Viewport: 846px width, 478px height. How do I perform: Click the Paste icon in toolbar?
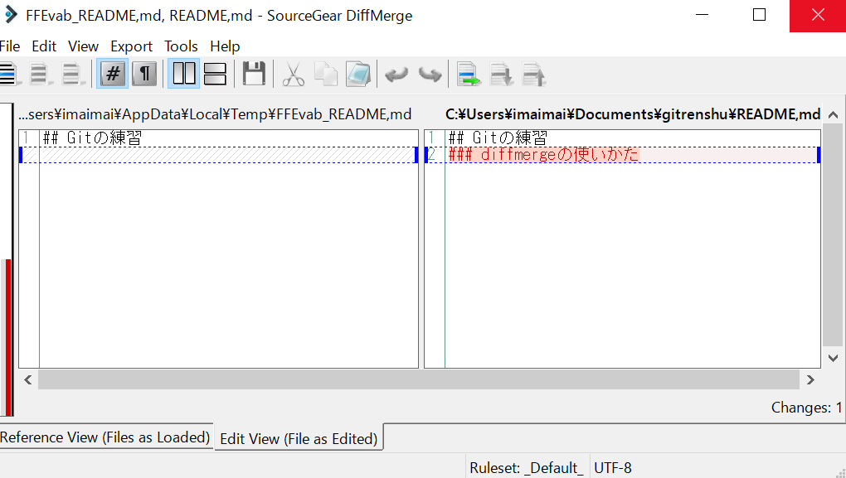(x=358, y=74)
